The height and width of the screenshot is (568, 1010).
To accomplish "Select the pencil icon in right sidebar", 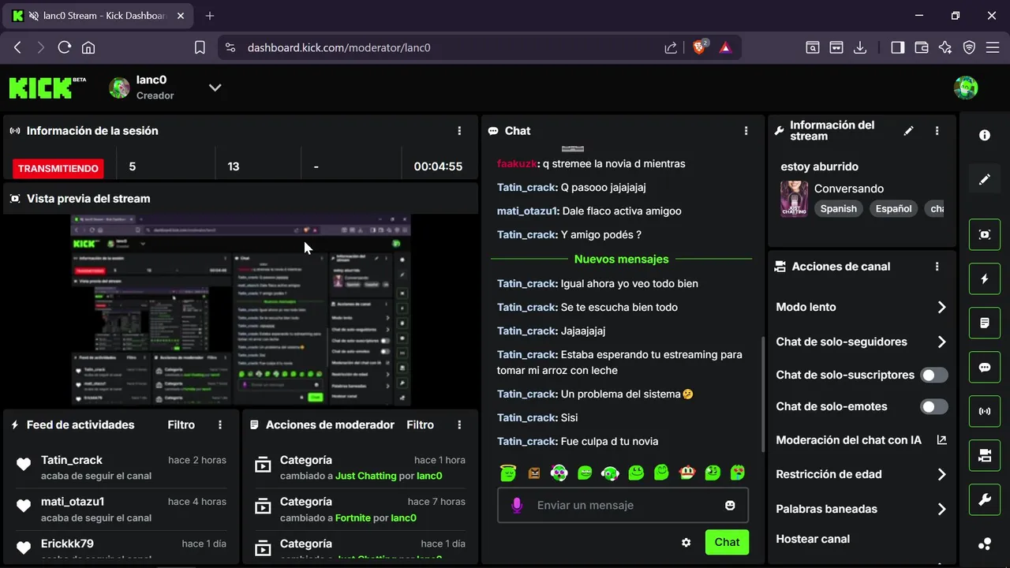I will click(985, 180).
